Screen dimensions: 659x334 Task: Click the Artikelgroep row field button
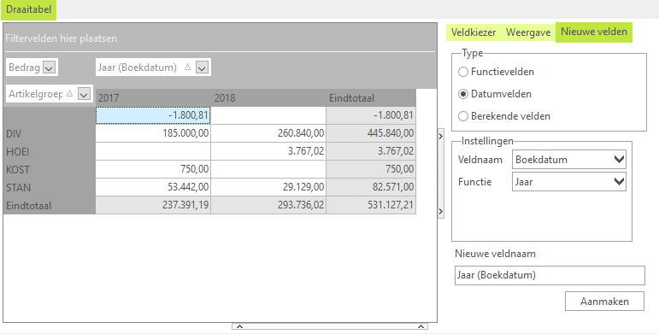pos(50,94)
